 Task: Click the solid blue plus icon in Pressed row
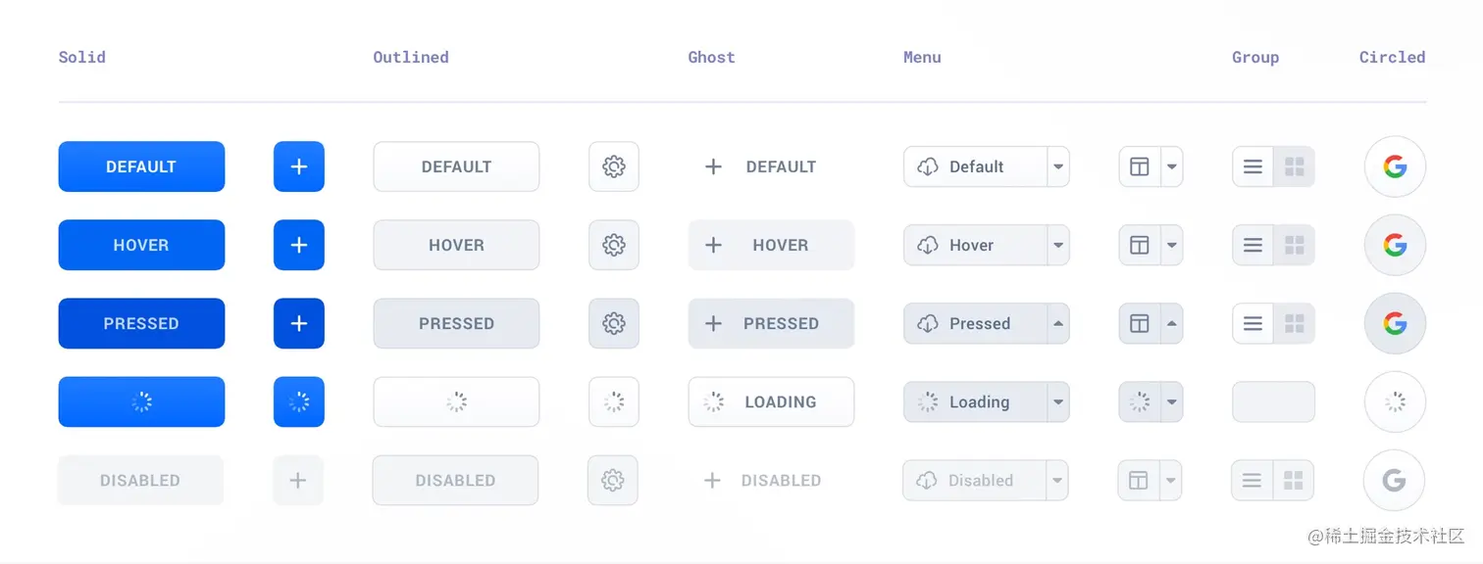point(299,323)
